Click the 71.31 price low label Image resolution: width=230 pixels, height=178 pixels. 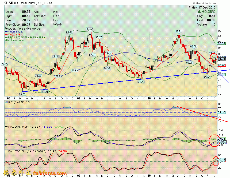pyautogui.click(x=45, y=92)
